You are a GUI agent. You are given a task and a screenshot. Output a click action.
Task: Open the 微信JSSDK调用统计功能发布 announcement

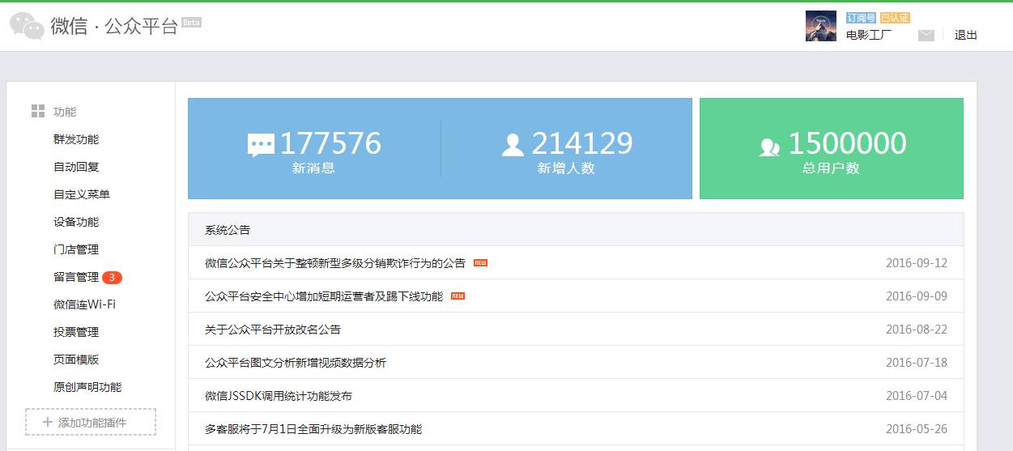[279, 396]
